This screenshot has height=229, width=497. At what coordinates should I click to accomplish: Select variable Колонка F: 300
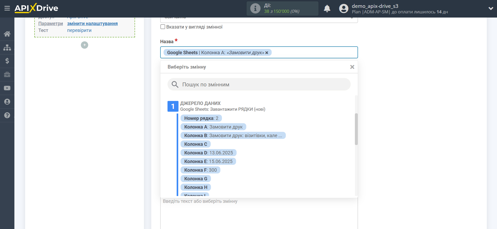click(200, 170)
